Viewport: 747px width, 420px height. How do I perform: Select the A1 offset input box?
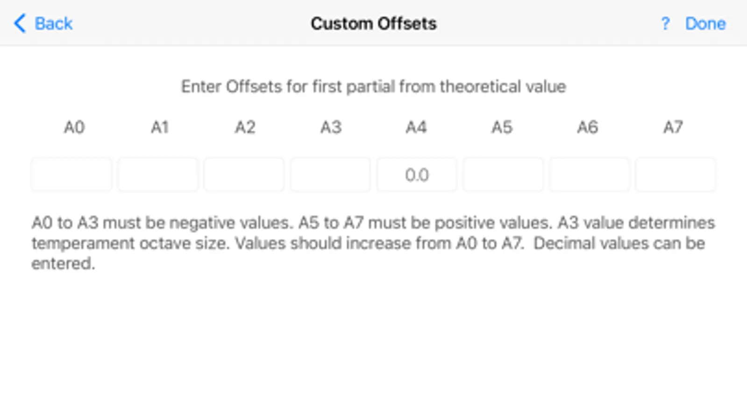[158, 175]
